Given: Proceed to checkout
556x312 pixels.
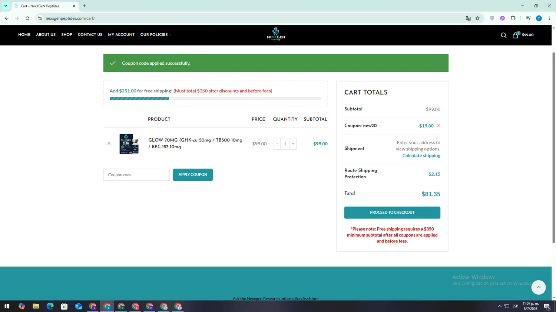Looking at the screenshot, I should [392, 213].
